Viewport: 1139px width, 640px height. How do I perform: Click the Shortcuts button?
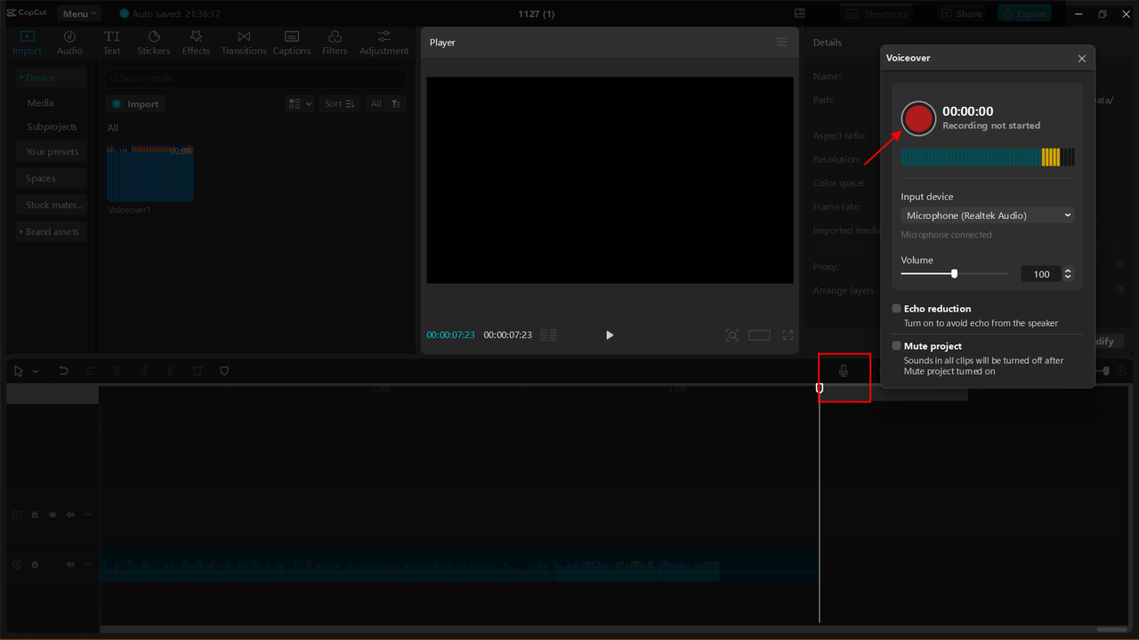[876, 13]
